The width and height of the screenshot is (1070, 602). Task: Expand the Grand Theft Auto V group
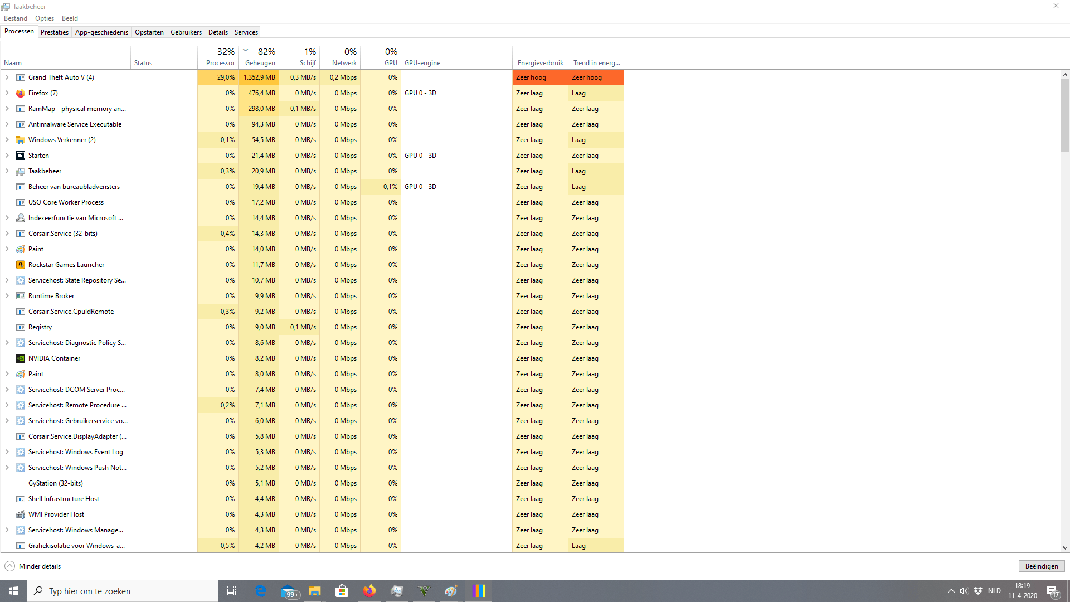coord(7,77)
